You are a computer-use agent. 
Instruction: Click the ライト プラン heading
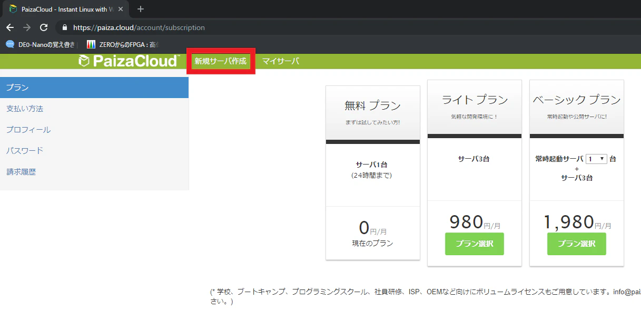(475, 100)
